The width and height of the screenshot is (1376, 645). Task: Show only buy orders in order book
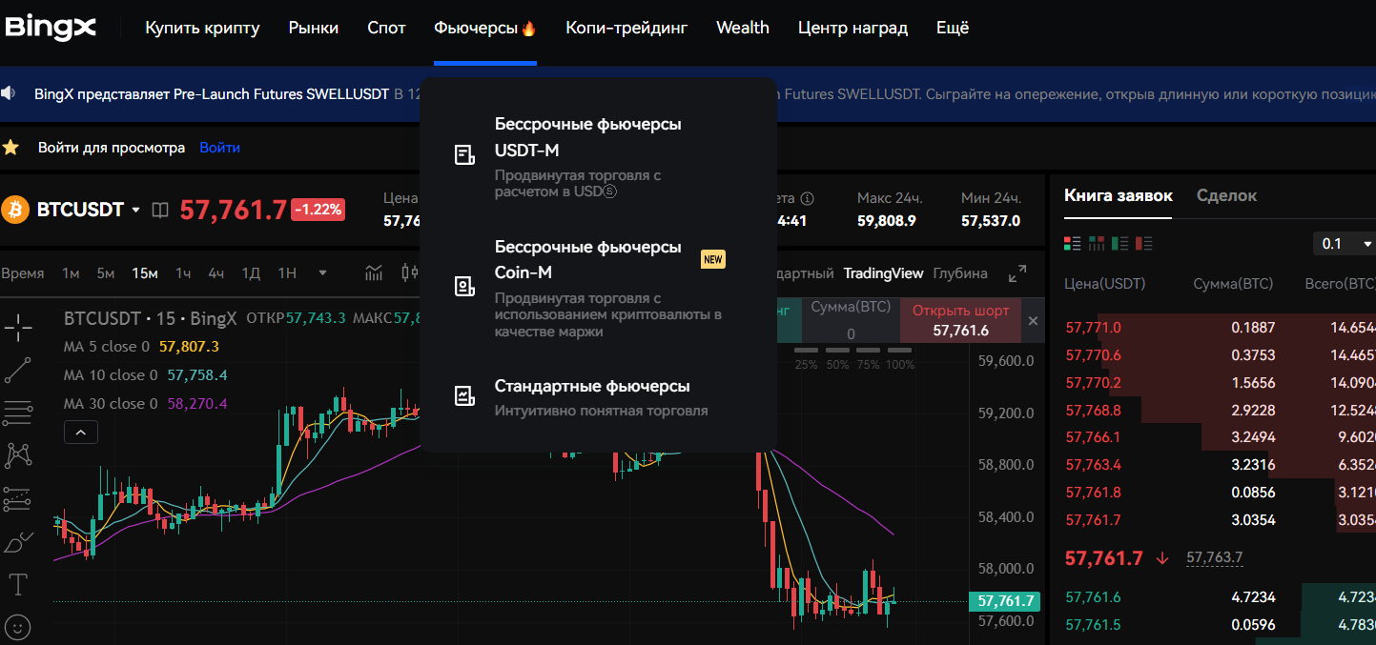[x=1119, y=244]
